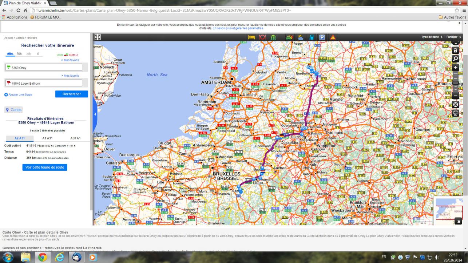Click destination field 49846 Lager Bathorn
The height and width of the screenshot is (263, 468).
(44, 83)
